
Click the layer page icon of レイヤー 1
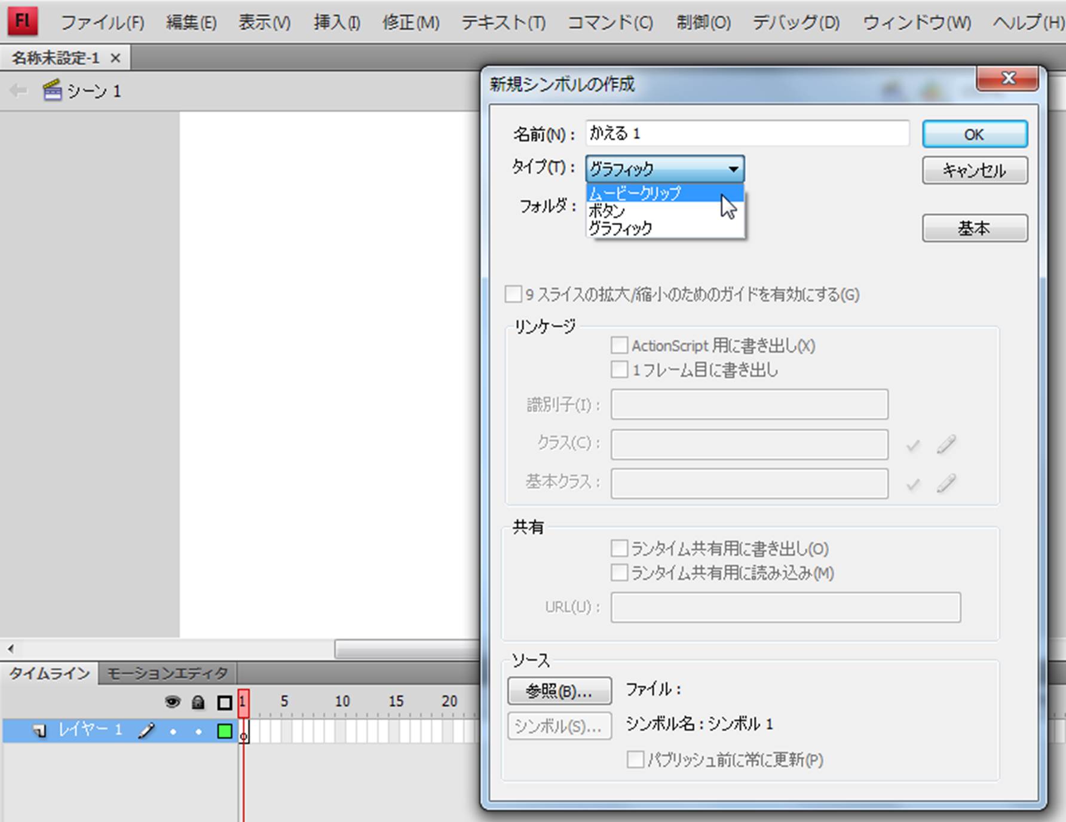pyautogui.click(x=40, y=731)
